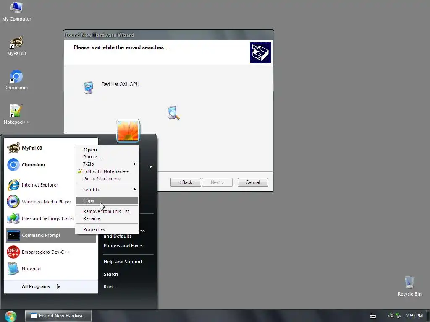The height and width of the screenshot is (322, 430).
Task: Open Printers and Faxes
Action: (x=123, y=246)
